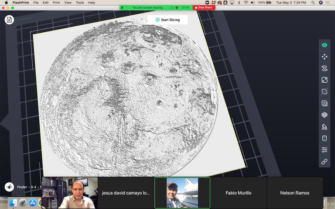The width and height of the screenshot is (335, 209).
Task: Open the Auto-layout cube icon
Action: tap(325, 115)
